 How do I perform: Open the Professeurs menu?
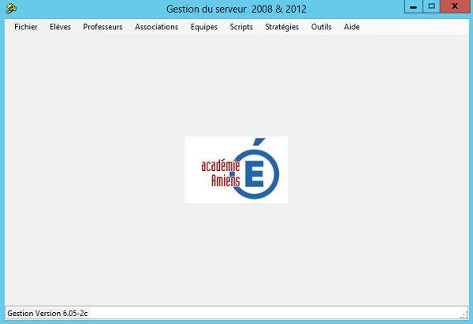(102, 27)
